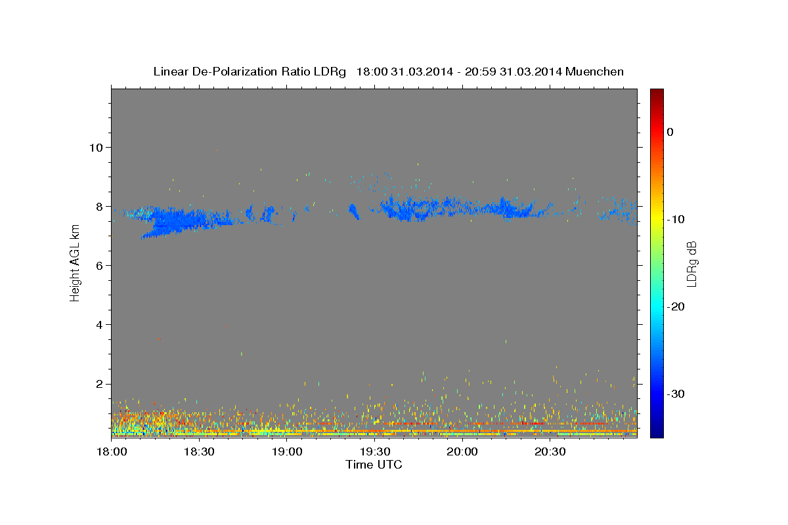Click the plot title 'Linear De-Polarization Ratio LDRg'
Viewport: 788px width, 525px height.
pos(250,72)
